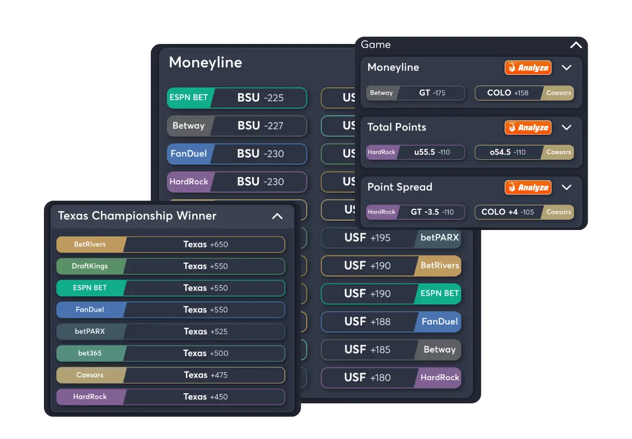The height and width of the screenshot is (439, 632).
Task: Choose FanDuel BSU -230 odds
Action: [237, 154]
